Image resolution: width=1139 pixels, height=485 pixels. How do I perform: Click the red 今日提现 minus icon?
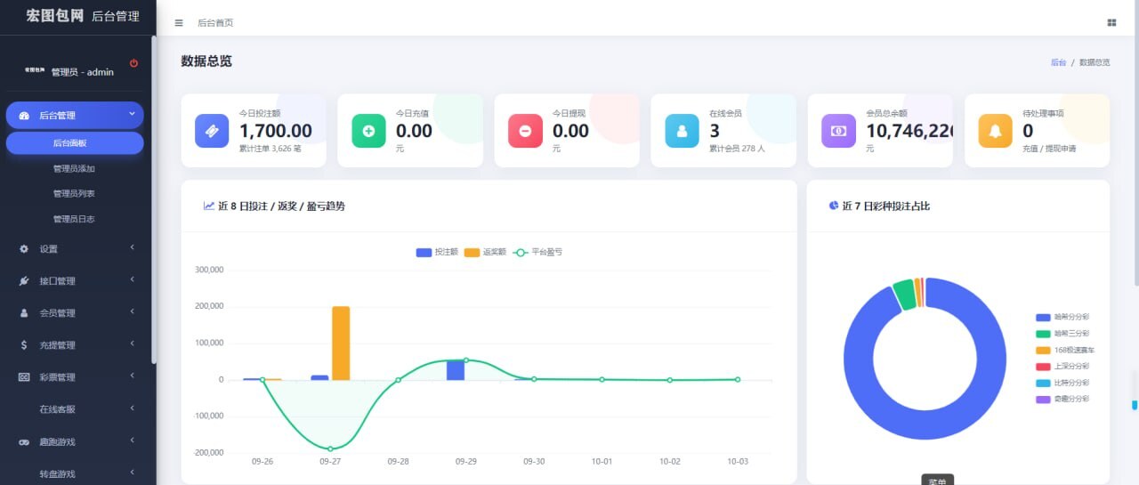click(525, 131)
